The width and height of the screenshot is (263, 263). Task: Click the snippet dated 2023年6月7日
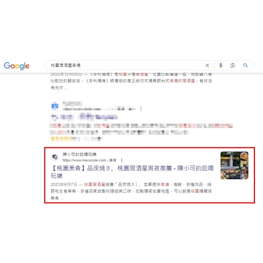pyautogui.click(x=131, y=191)
